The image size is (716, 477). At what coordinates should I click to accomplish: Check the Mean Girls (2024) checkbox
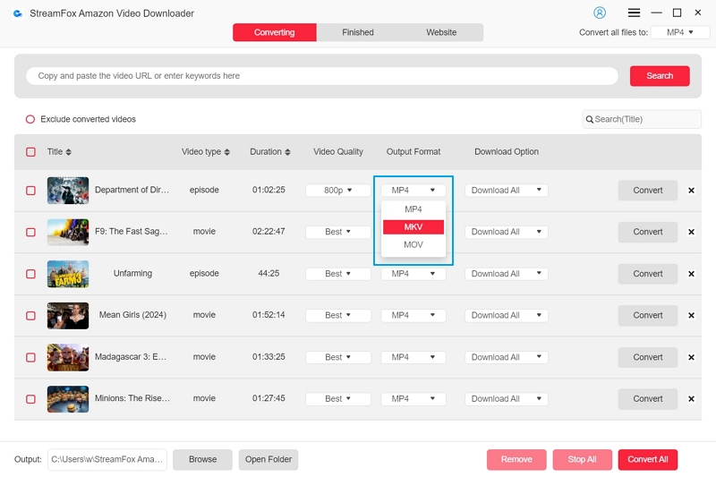tap(30, 315)
